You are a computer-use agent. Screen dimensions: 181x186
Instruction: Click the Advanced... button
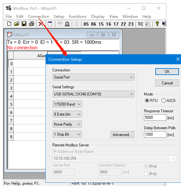(122, 135)
